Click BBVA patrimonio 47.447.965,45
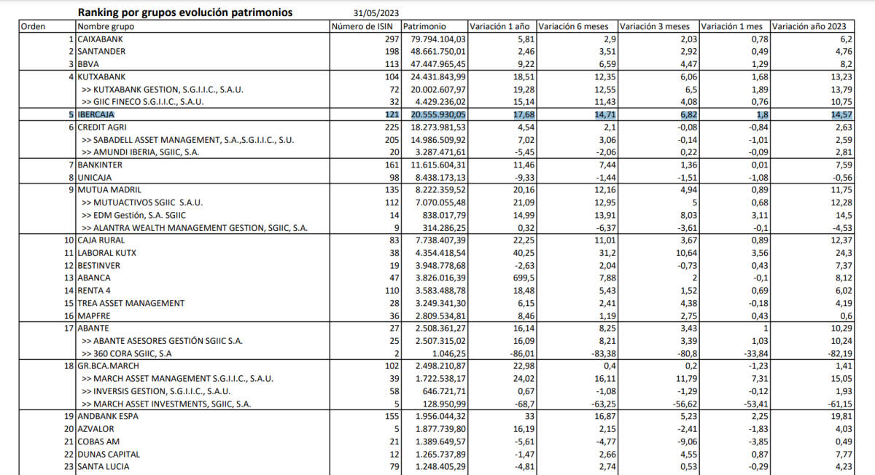875x475 pixels. coord(439,63)
